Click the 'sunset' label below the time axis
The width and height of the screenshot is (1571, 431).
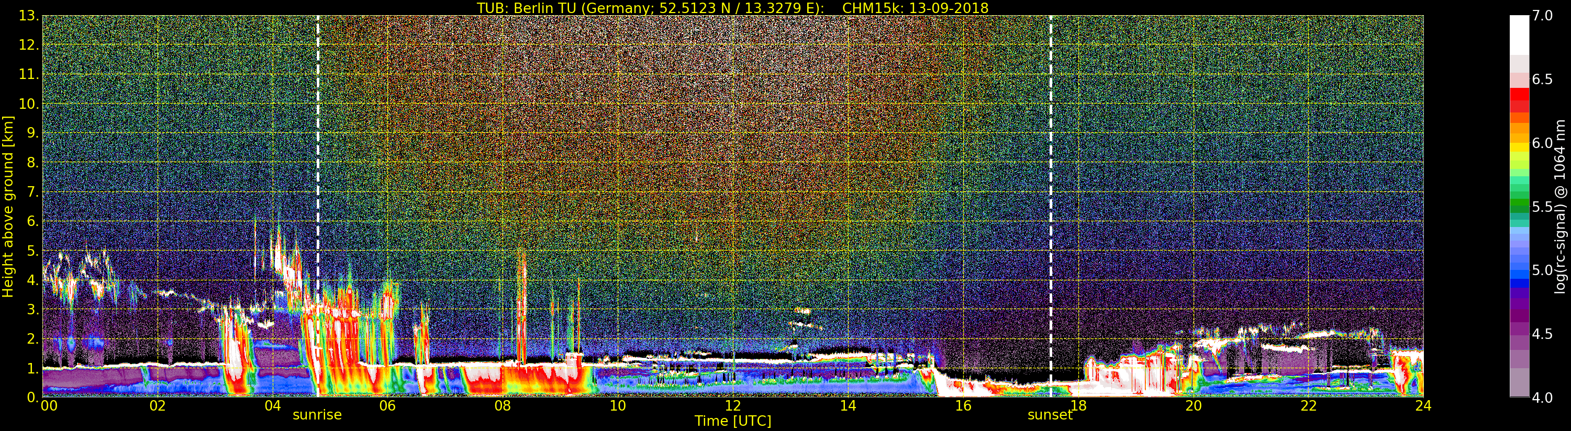tap(1050, 415)
